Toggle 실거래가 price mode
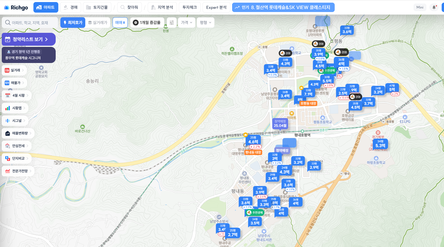 tap(98, 23)
